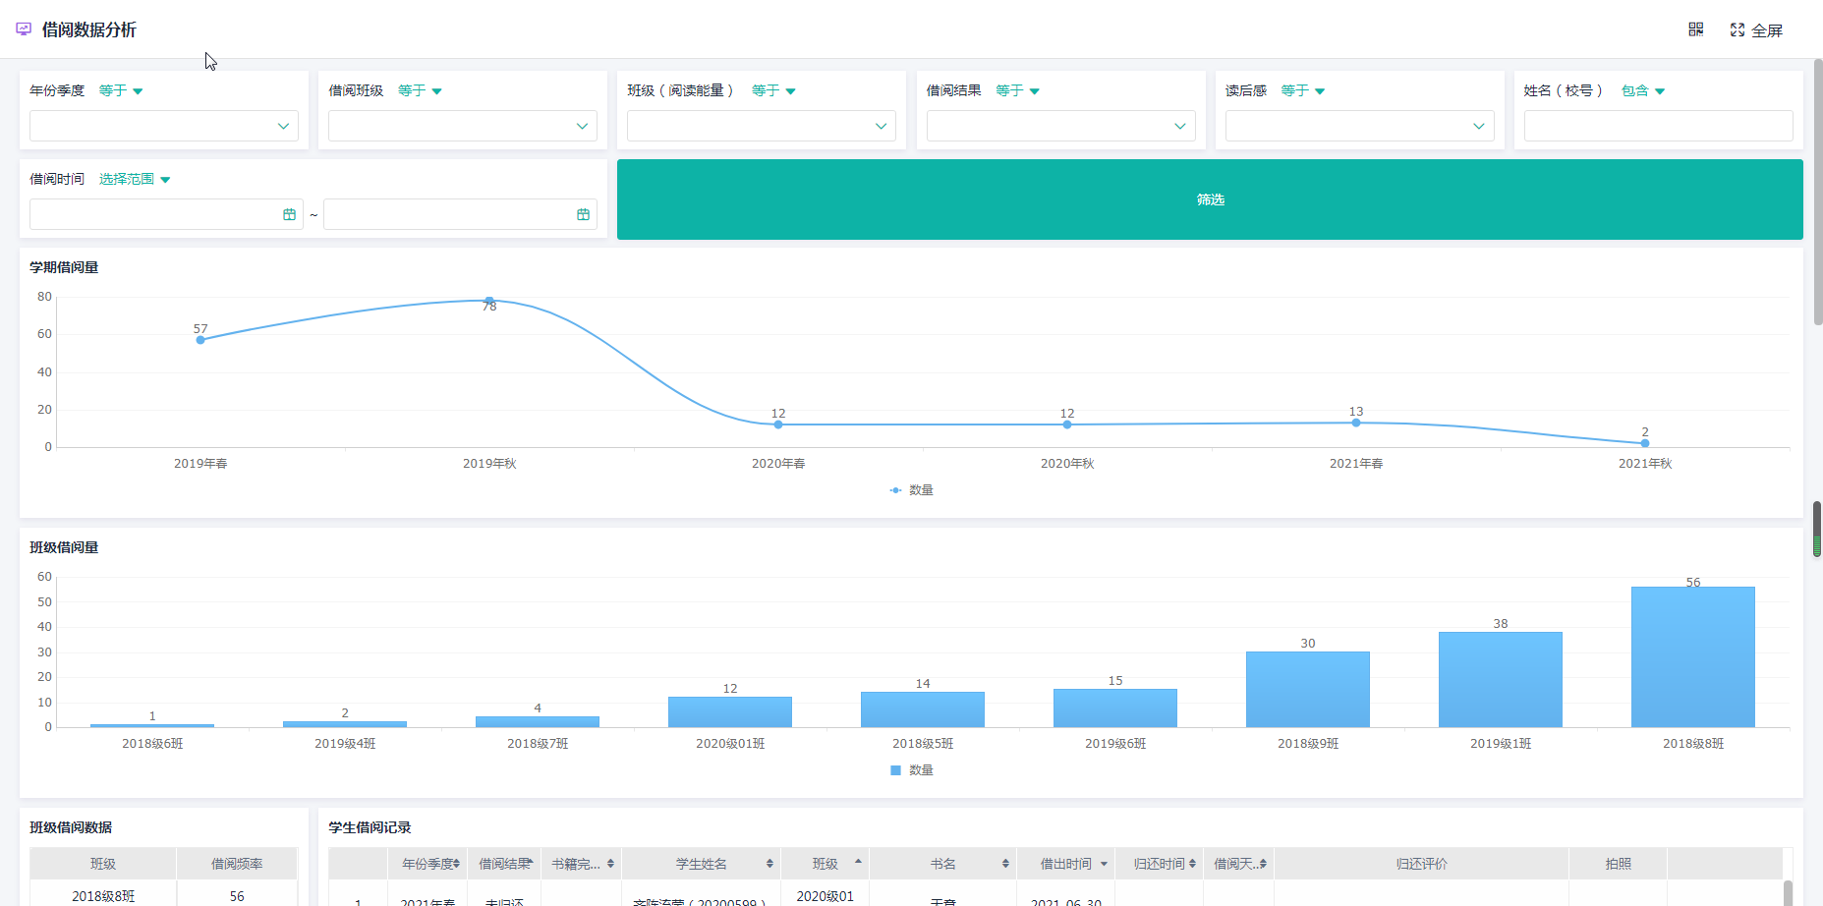Click the 2018级8班 cell in 班级借阅数据
Viewport: 1823px width, 906px height.
coord(103,896)
